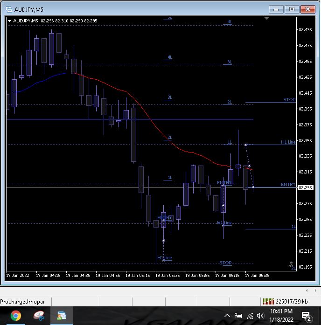Click the 19 Jan 04:15 time label
This screenshot has width=321, height=325.
(48, 276)
